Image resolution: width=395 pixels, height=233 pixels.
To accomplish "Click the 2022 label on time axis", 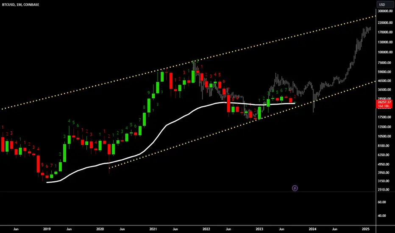I will coord(206,229).
